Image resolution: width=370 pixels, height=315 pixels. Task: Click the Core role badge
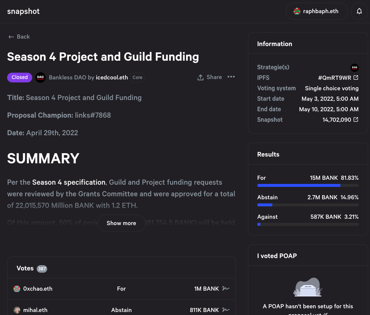(x=137, y=78)
